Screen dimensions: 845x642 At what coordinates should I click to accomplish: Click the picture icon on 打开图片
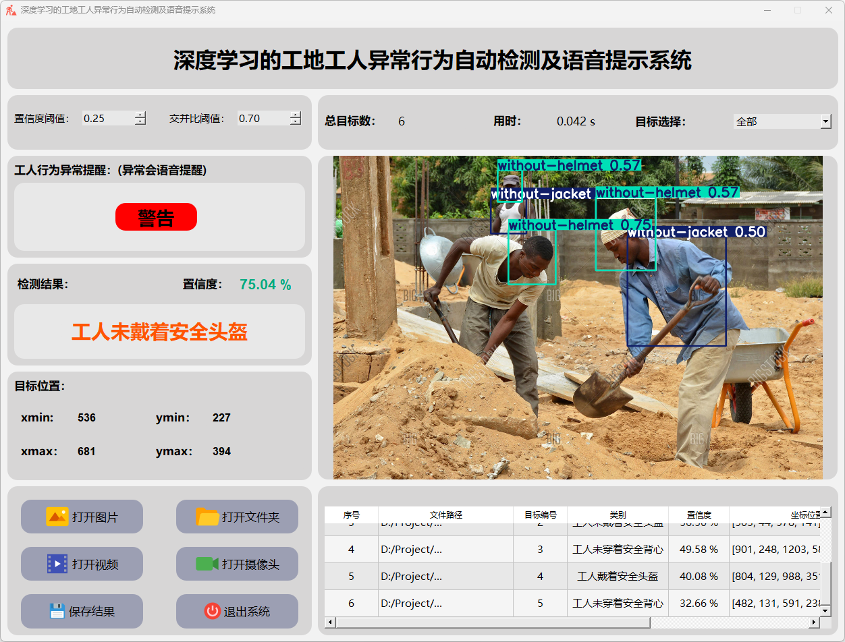click(x=57, y=517)
